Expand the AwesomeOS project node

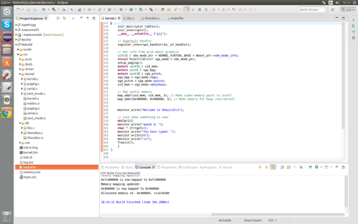click(x=16, y=35)
